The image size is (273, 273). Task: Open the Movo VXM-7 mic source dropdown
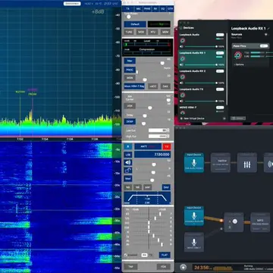pyautogui.click(x=134, y=86)
